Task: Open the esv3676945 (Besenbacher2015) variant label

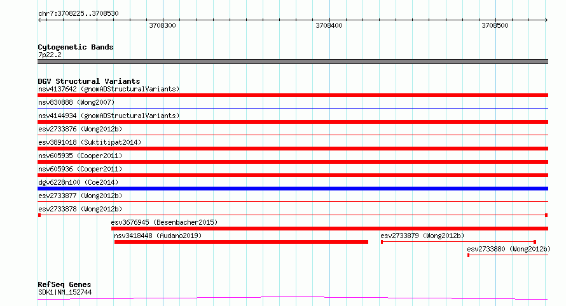Action: pyautogui.click(x=164, y=222)
